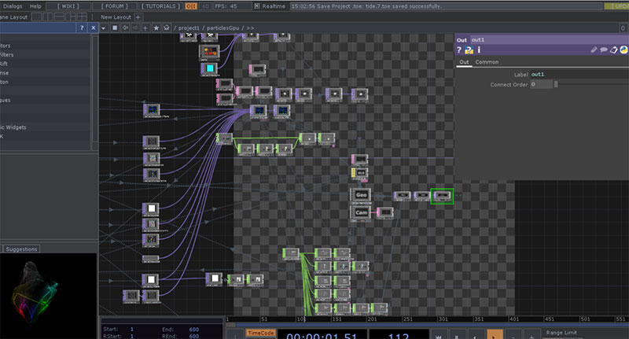Navigate to particlesGpu in path bar
The width and height of the screenshot is (629, 339).
223,28
